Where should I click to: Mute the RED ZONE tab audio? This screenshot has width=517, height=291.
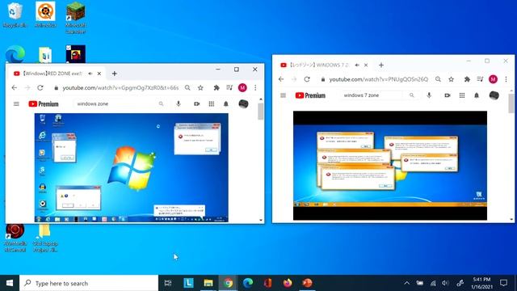[90, 74]
